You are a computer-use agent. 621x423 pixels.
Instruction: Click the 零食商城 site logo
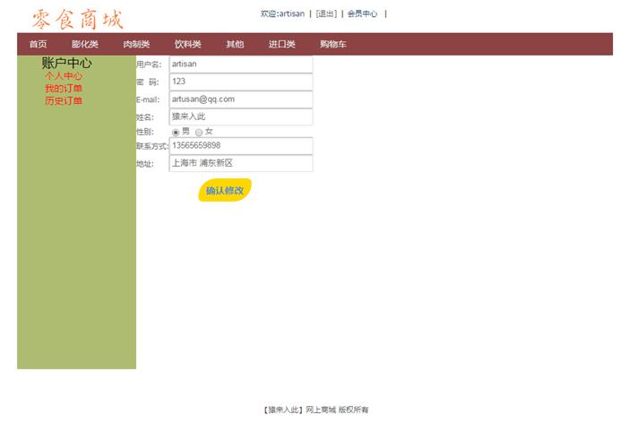point(77,18)
